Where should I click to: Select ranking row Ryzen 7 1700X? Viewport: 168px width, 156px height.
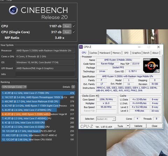click(38, 106)
